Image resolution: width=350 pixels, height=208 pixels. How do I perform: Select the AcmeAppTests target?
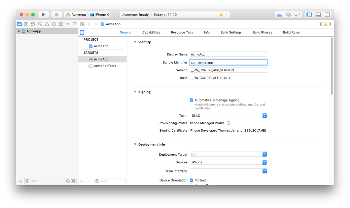105,66
